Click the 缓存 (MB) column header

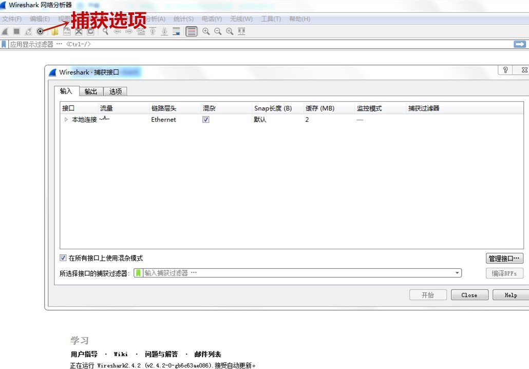pyautogui.click(x=328, y=108)
